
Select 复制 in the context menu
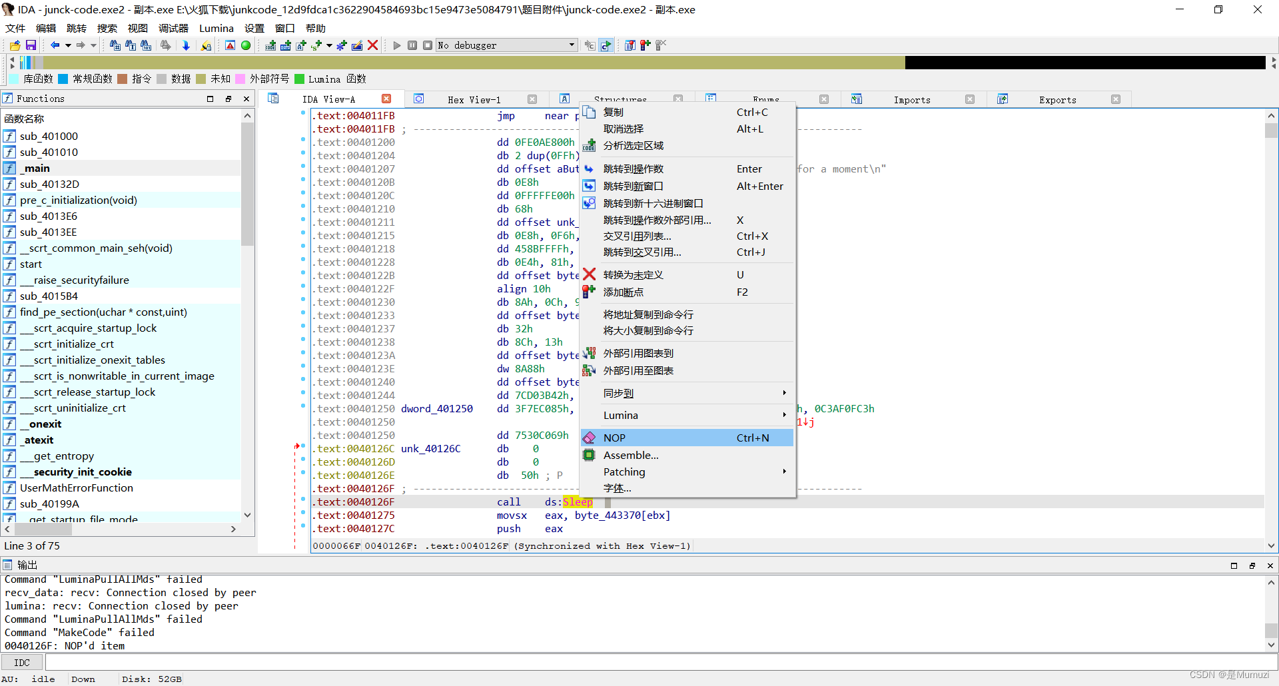687,112
